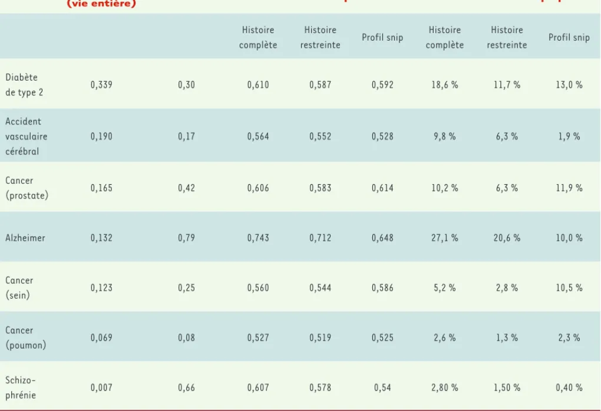Select the Cancer (prostate) row label
This screenshot has width=601, height=411.
click(27, 188)
